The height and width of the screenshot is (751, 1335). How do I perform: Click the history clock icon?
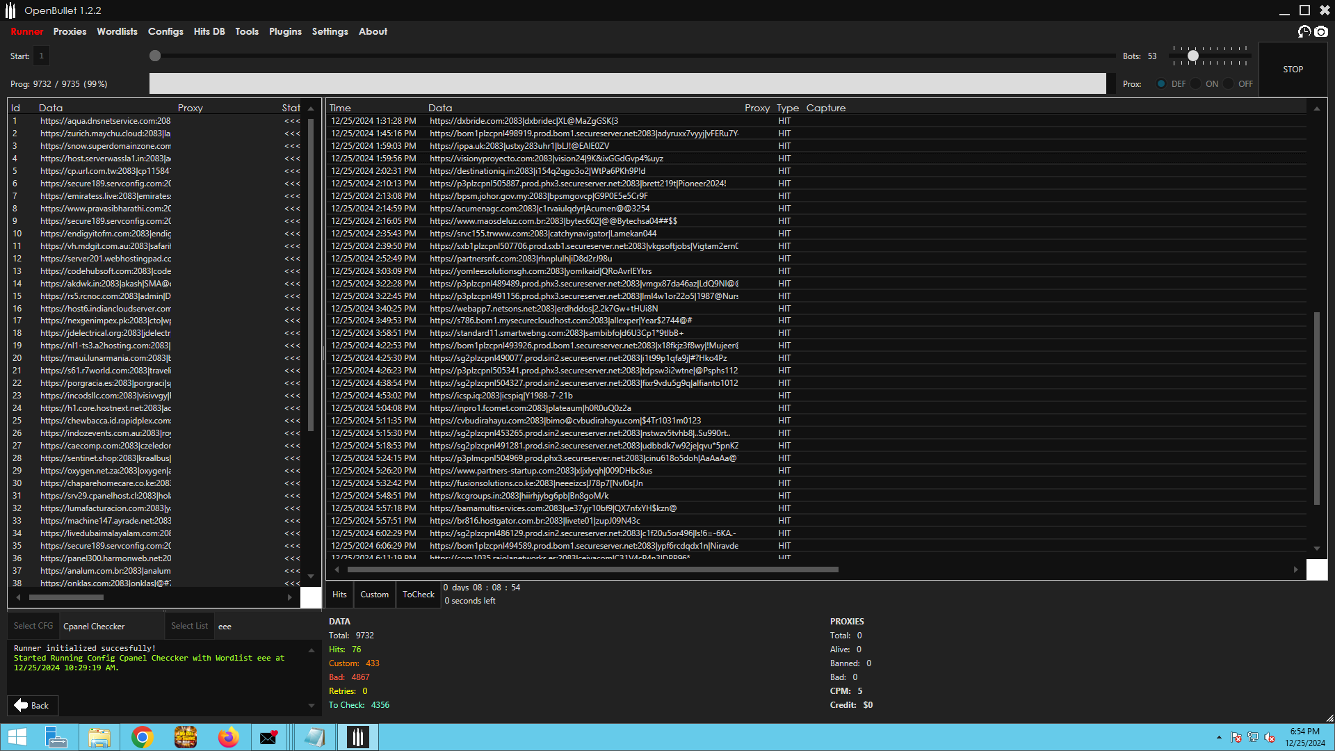tap(1304, 31)
